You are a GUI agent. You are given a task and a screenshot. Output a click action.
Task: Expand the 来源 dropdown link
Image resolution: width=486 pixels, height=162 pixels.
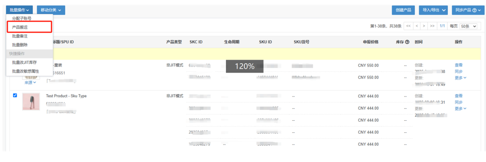31,83
